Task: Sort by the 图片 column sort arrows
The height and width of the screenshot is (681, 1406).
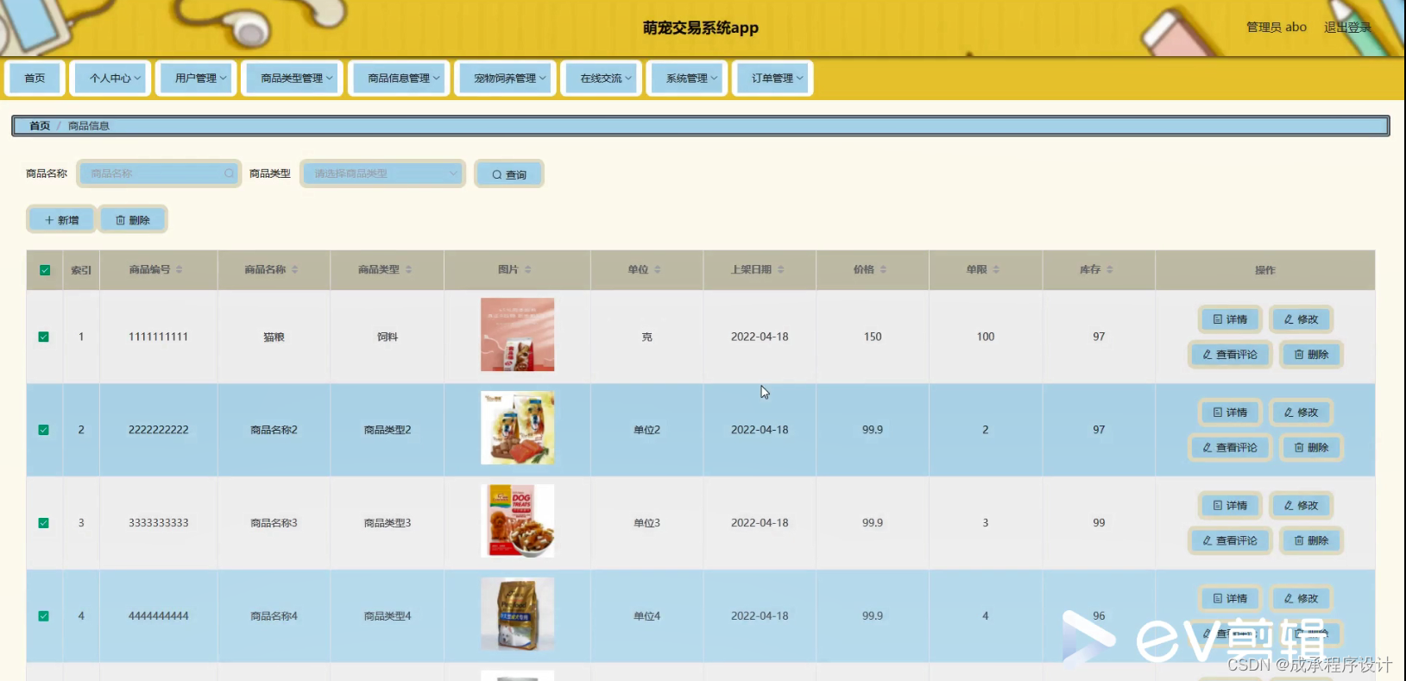Action: [x=528, y=269]
